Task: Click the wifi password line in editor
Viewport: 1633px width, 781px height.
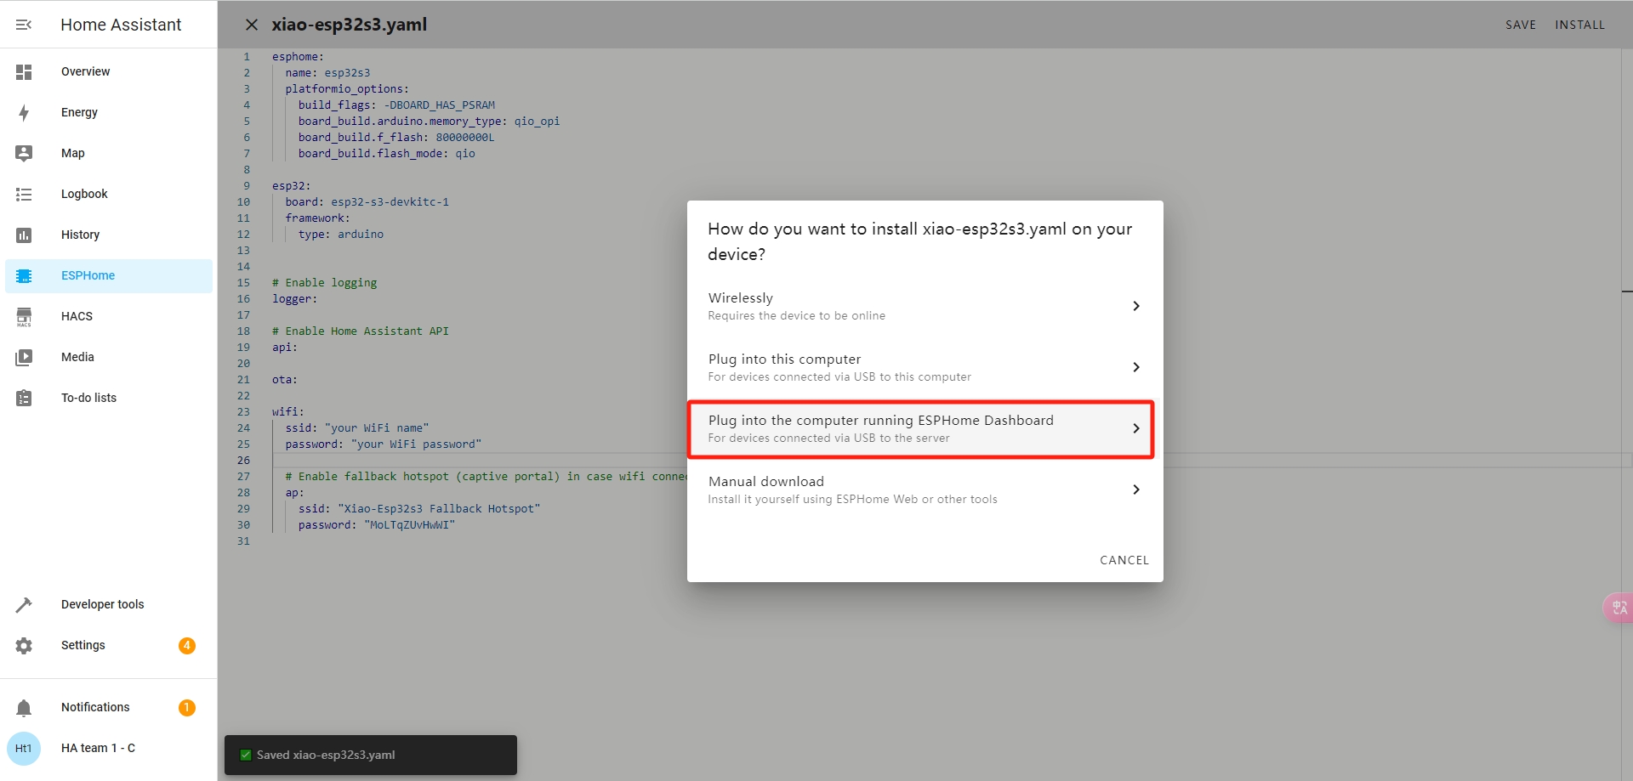Action: pos(384,444)
